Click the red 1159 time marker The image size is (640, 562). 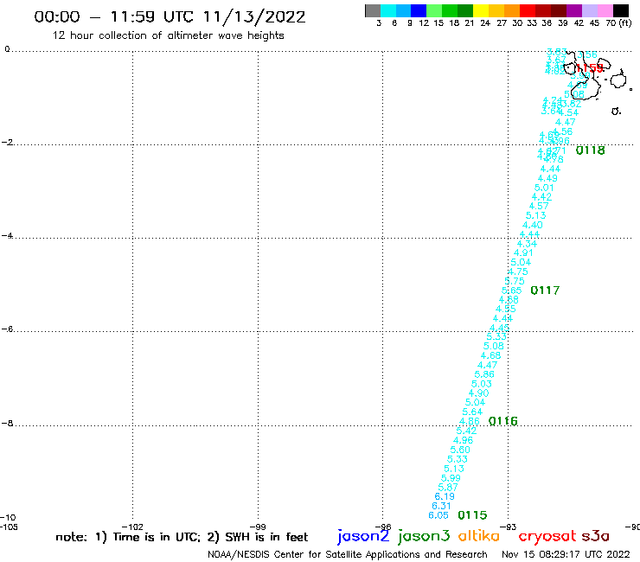click(590, 67)
